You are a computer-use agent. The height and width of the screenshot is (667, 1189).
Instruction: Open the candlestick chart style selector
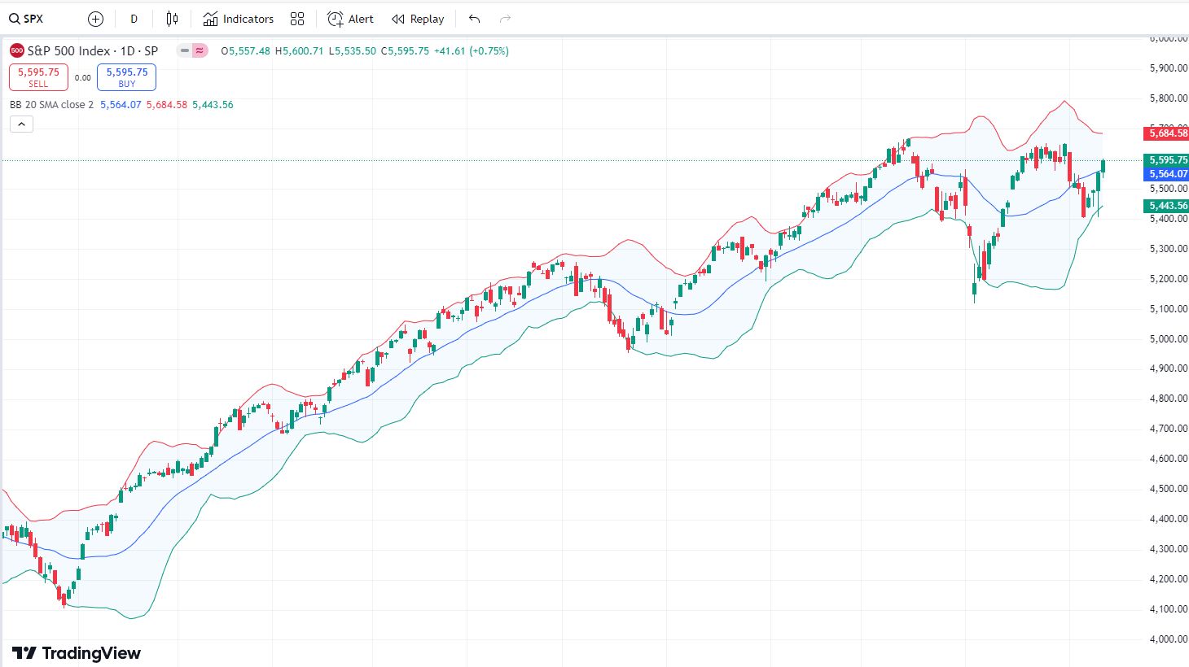(x=172, y=19)
